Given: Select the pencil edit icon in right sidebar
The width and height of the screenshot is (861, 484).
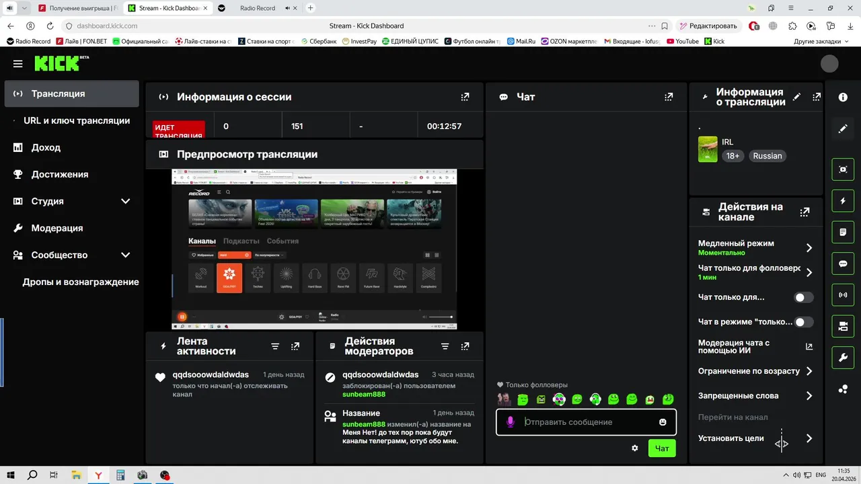Looking at the screenshot, I should (x=843, y=128).
